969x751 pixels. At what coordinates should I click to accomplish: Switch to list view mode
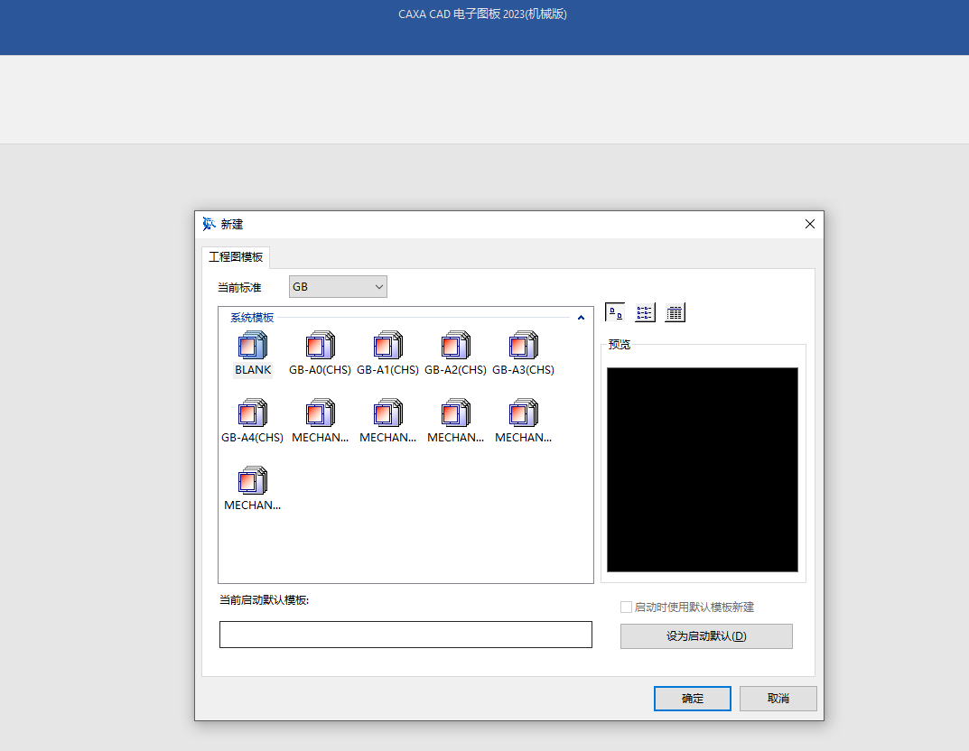point(645,312)
